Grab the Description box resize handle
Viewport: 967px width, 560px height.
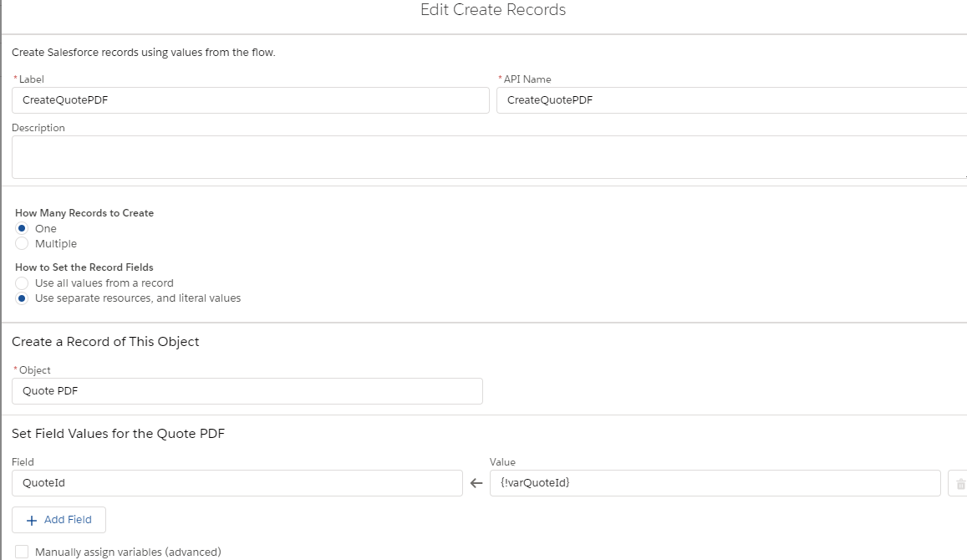964,176
